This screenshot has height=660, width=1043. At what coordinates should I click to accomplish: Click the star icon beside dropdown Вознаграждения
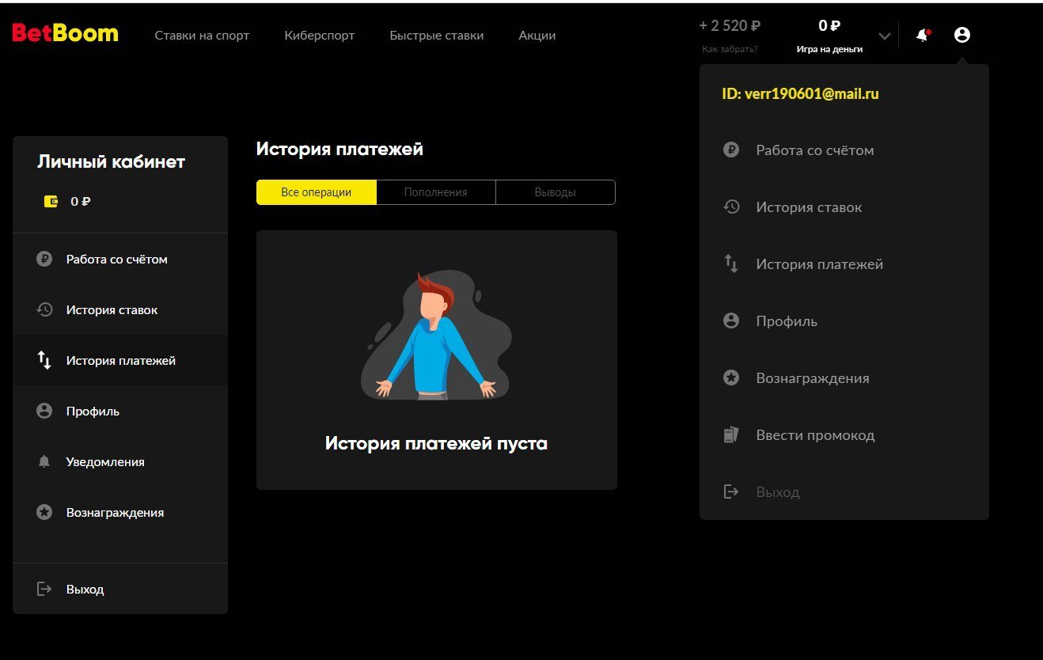(731, 378)
